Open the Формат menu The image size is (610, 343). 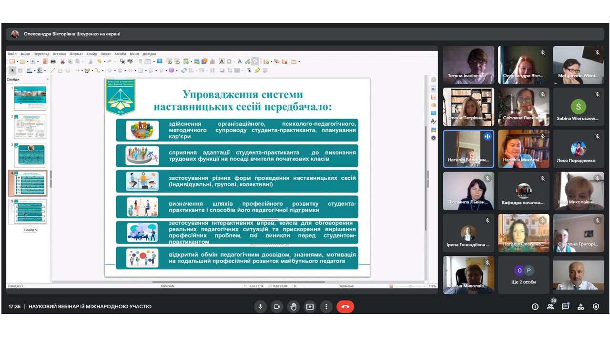(76, 54)
